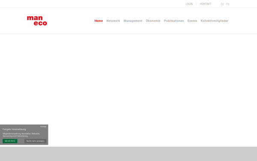Click the Mitgliederverwaltung, Newsletter, Webseite description text
The height and width of the screenshot is (161, 257).
pos(21,135)
